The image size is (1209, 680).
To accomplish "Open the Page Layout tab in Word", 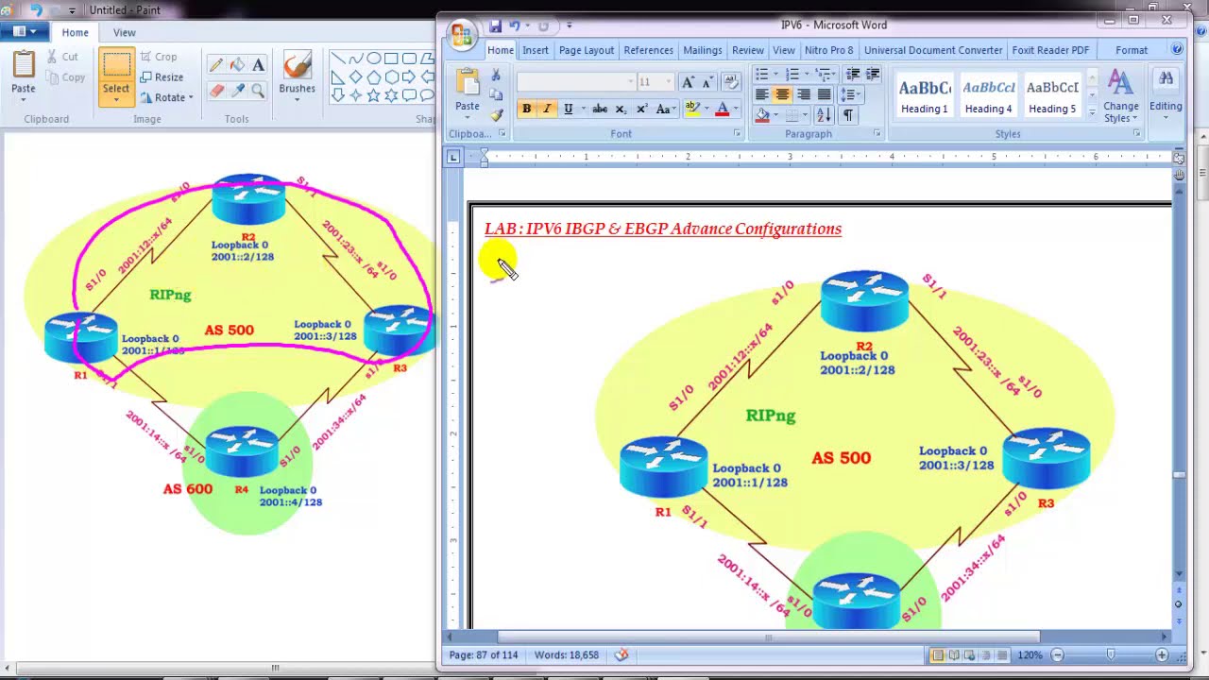I will [x=586, y=50].
